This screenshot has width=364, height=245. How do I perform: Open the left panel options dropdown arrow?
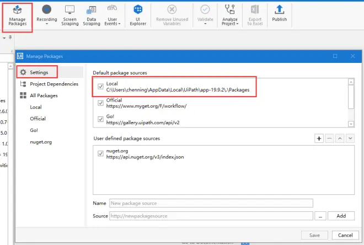[4, 38]
